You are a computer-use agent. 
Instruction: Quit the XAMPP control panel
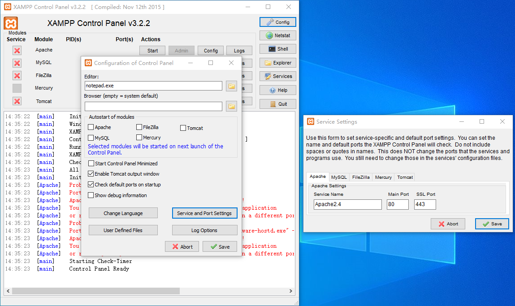click(277, 104)
